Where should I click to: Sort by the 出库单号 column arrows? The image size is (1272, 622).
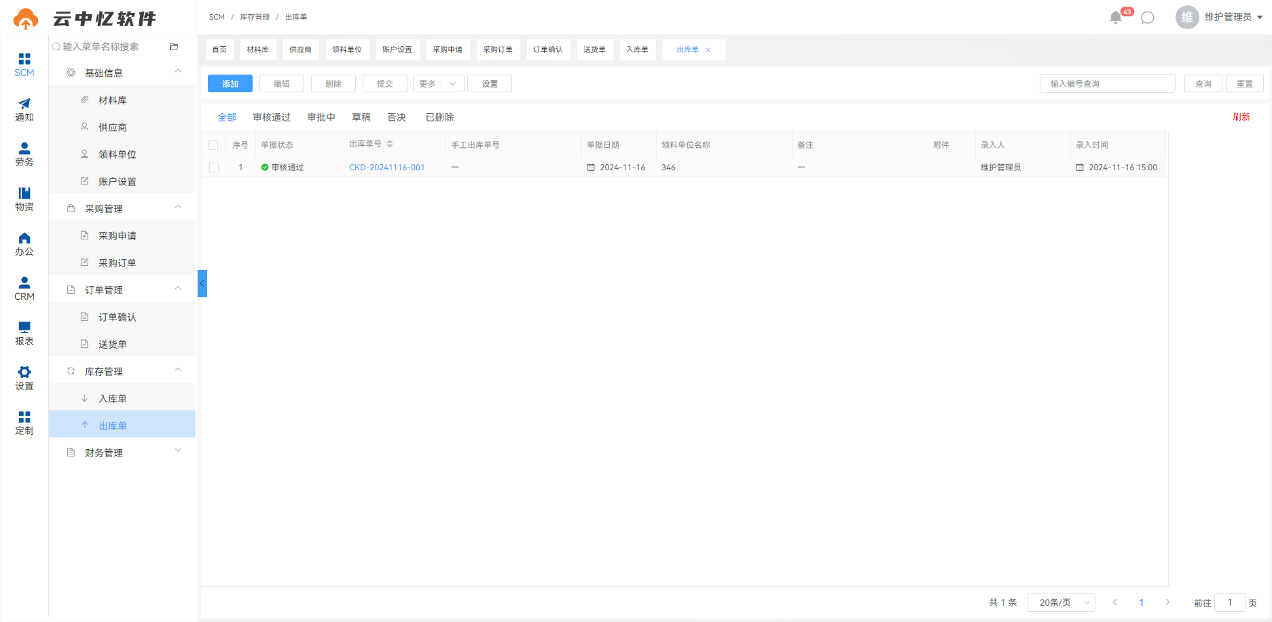pos(390,144)
